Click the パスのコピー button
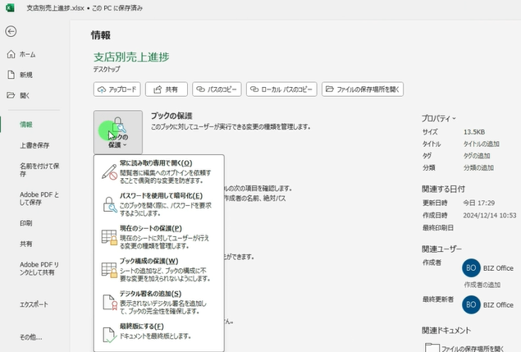Image resolution: width=521 pixels, height=352 pixels. click(217, 89)
